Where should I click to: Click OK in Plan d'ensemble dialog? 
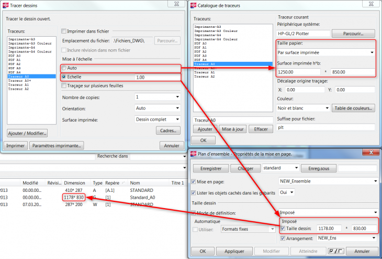click(203, 251)
